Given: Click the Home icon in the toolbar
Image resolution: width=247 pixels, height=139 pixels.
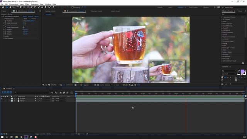Looking at the screenshot, I should pyautogui.click(x=3, y=7).
